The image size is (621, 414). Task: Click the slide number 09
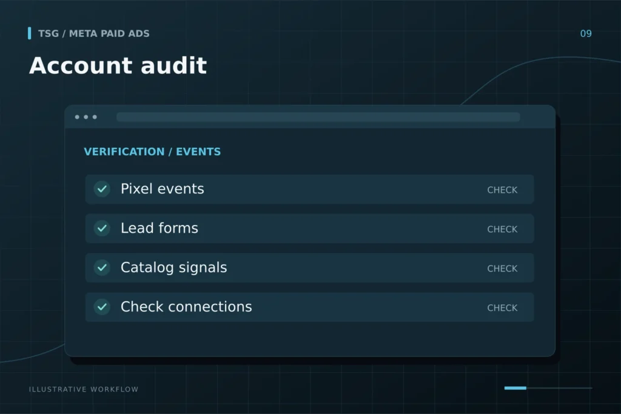coord(586,34)
